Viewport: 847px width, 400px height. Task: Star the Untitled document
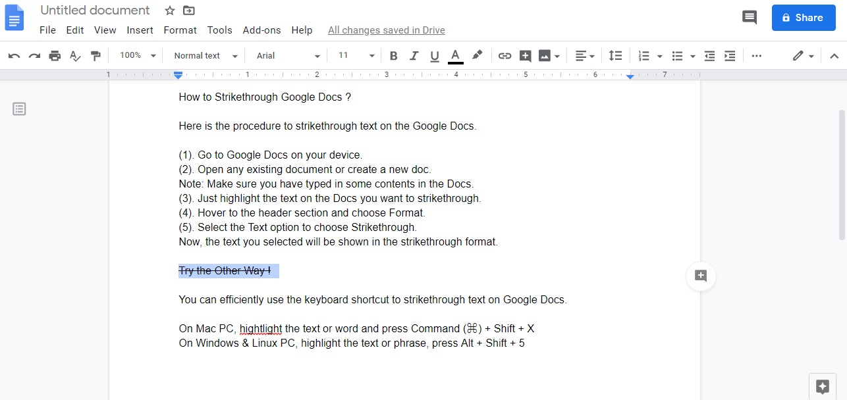point(170,11)
